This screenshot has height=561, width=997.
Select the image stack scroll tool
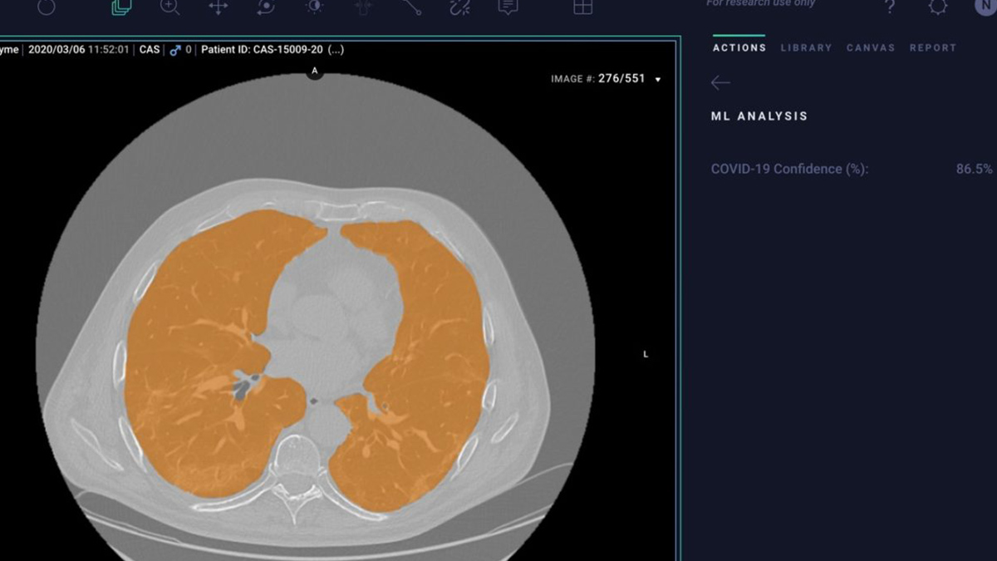[121, 7]
